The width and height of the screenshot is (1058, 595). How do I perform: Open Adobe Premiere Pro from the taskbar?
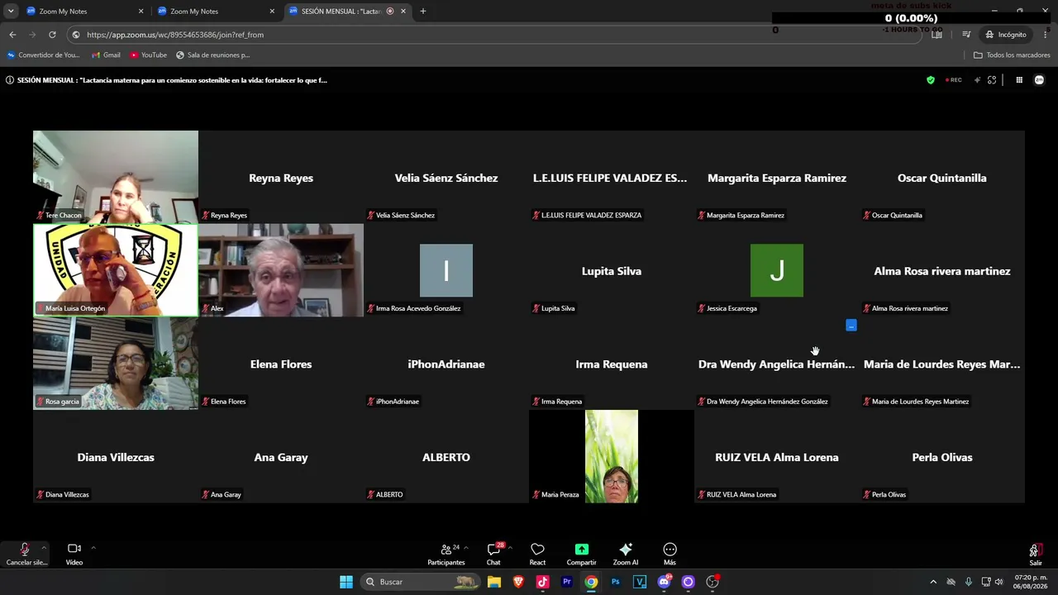(567, 582)
